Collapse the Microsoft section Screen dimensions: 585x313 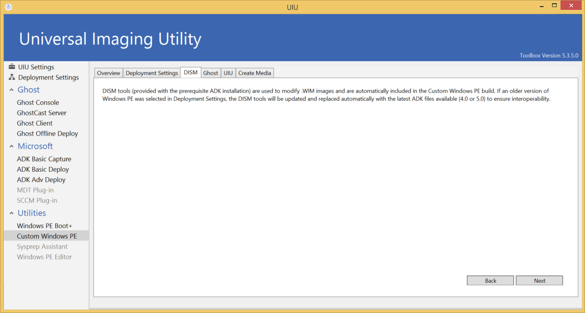11,146
